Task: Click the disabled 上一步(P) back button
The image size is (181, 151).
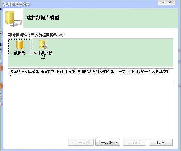Action: pos(81,142)
